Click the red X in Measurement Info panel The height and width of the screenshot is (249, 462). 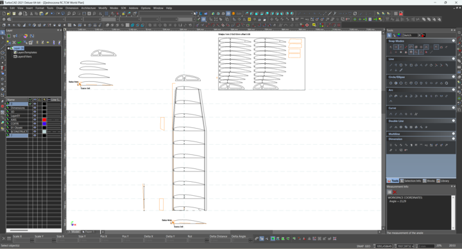pyautogui.click(x=395, y=192)
